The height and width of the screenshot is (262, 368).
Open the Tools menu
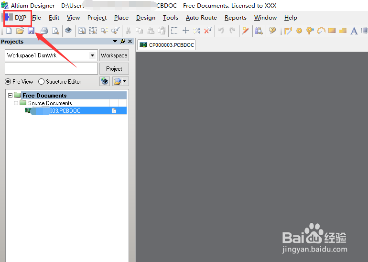pos(171,18)
